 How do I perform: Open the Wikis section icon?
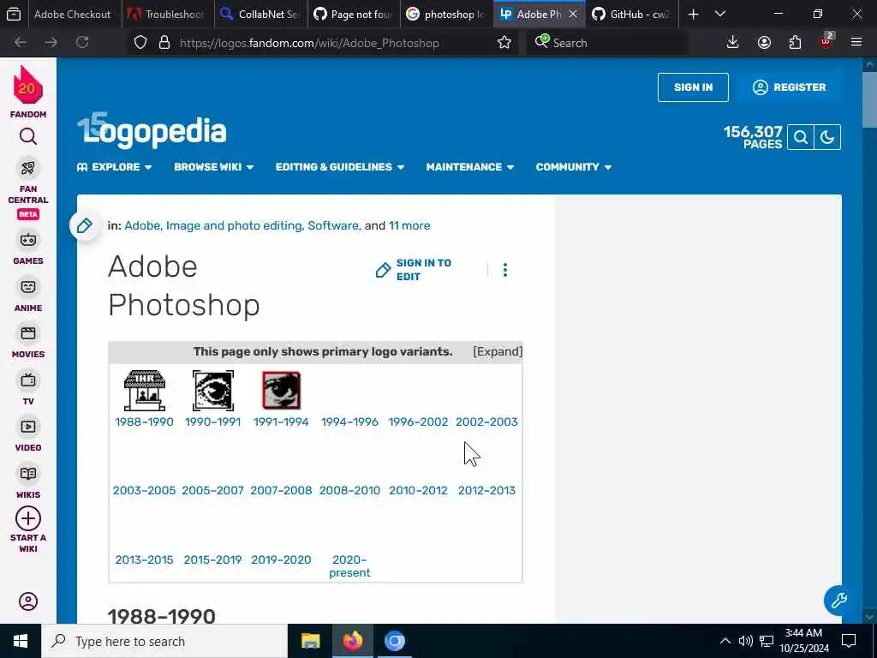tap(28, 474)
